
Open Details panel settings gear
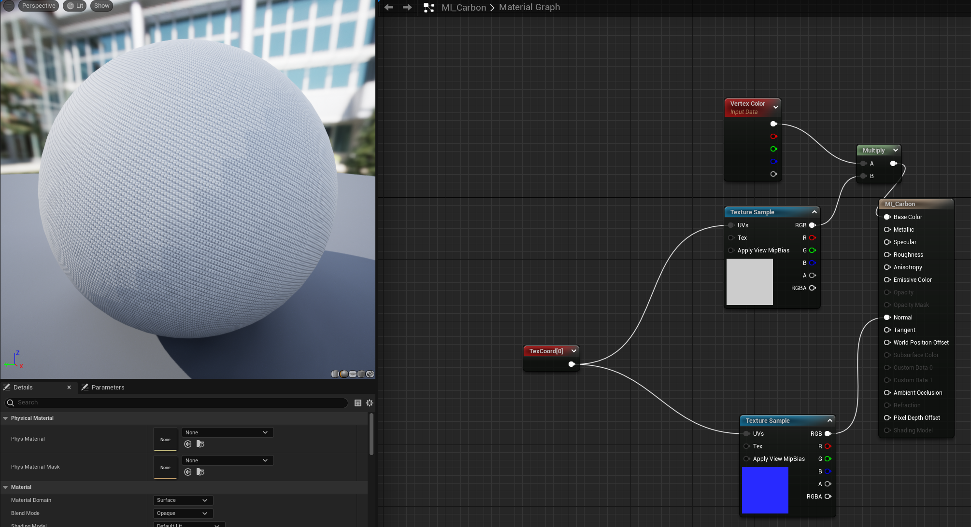click(x=370, y=403)
